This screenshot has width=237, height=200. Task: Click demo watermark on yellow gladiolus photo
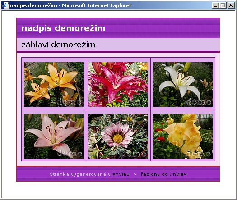click(199, 154)
